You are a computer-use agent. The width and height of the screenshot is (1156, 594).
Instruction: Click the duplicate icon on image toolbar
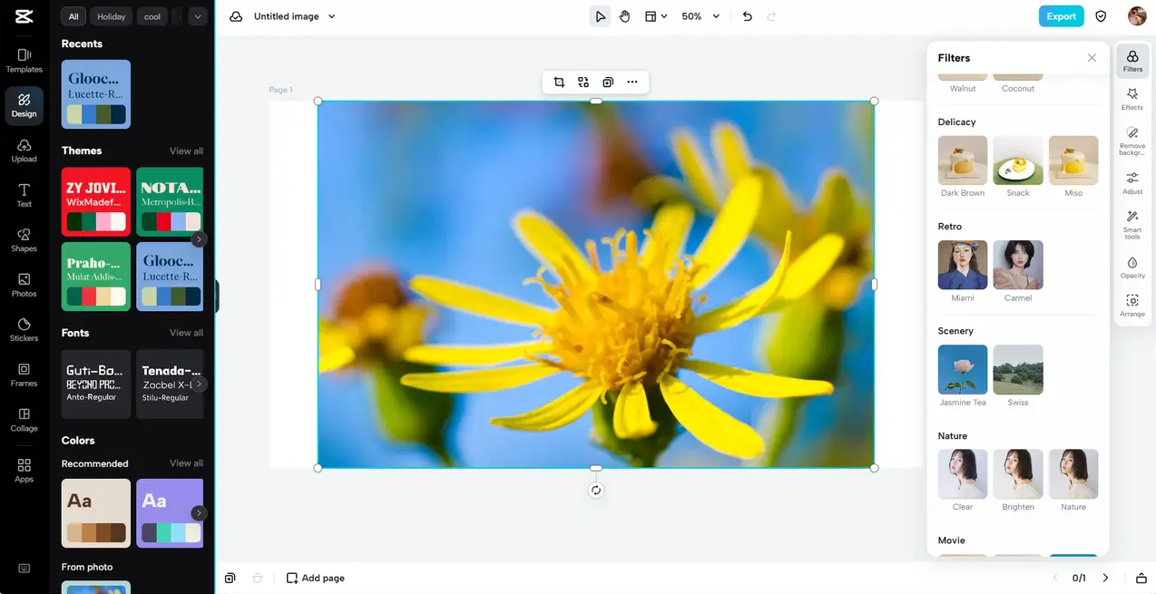click(x=608, y=83)
